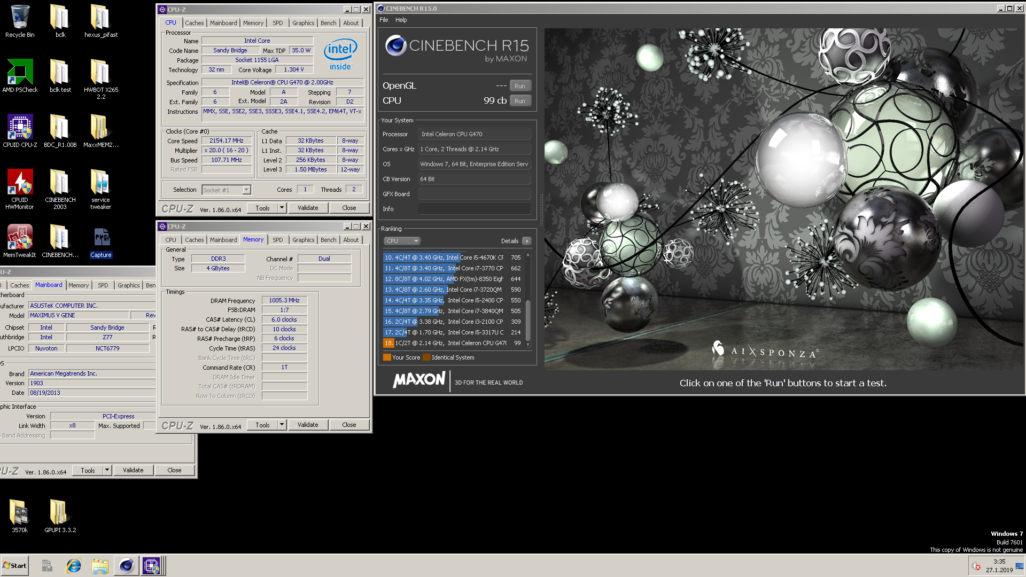Launch MemTweakIt desktop shortcut
1026x577 pixels.
click(x=20, y=241)
